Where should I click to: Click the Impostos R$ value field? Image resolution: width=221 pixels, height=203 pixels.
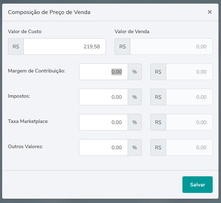[189, 97]
